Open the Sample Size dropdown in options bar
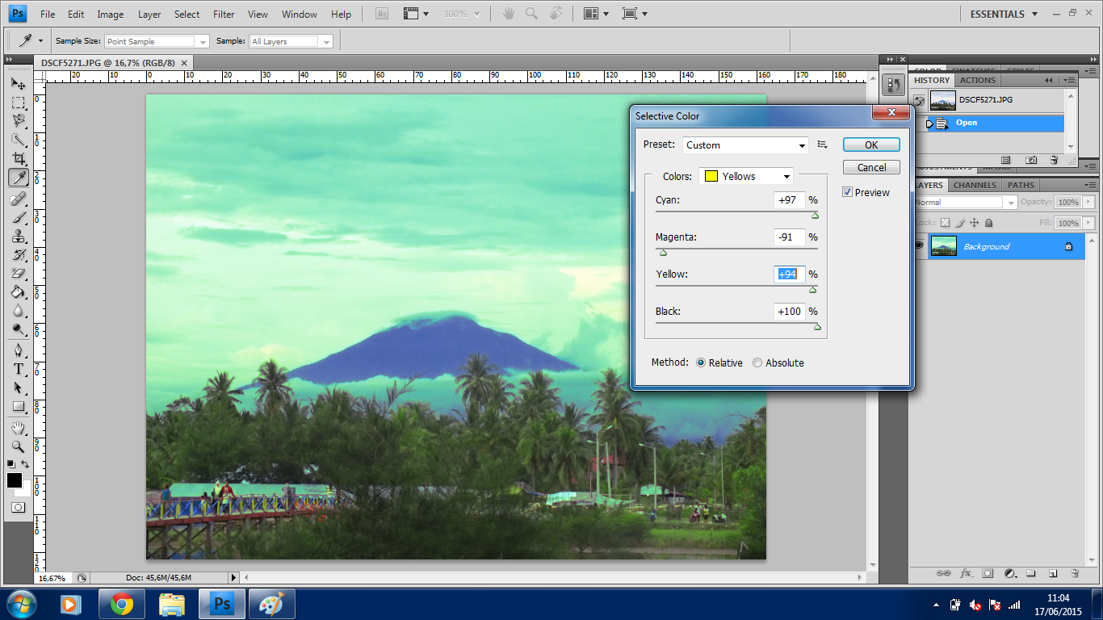Screen dimensions: 1103x620 [x=203, y=40]
